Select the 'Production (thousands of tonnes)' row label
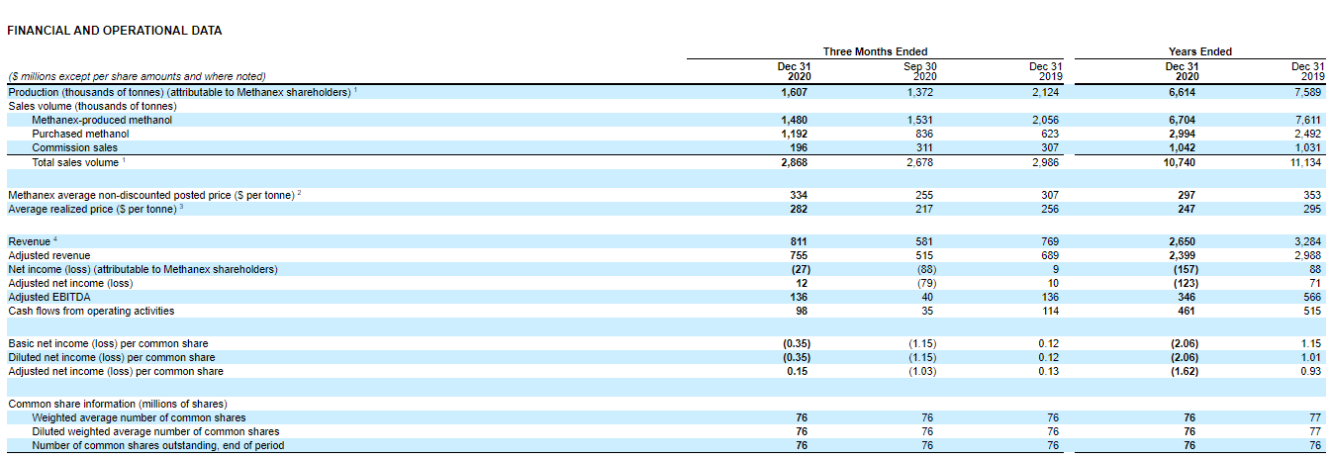Image resolution: width=1331 pixels, height=459 pixels. pos(182,92)
